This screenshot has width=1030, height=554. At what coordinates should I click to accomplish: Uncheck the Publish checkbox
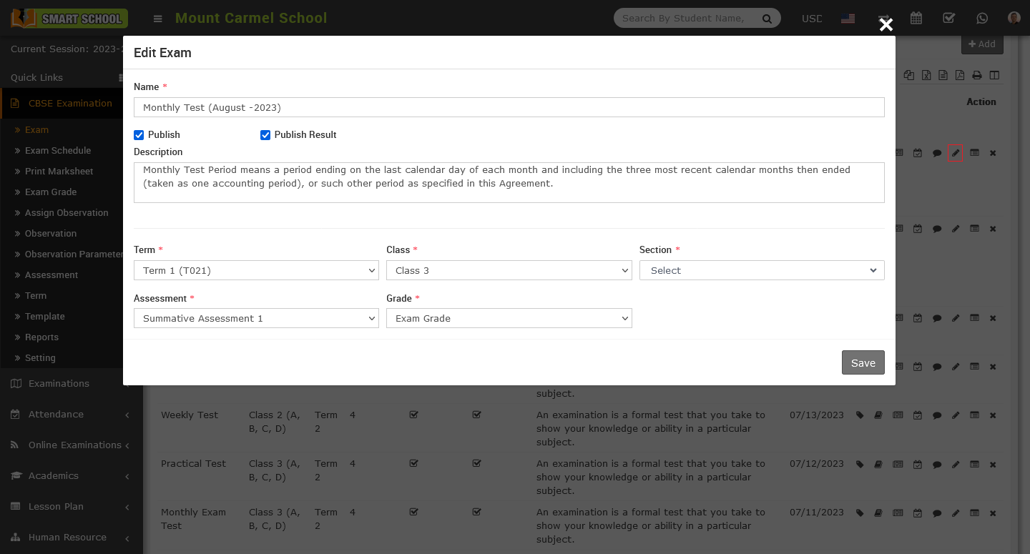tap(139, 135)
